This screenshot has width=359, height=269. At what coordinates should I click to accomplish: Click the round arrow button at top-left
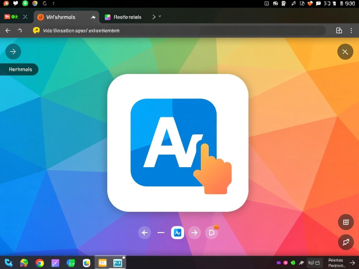[13, 52]
